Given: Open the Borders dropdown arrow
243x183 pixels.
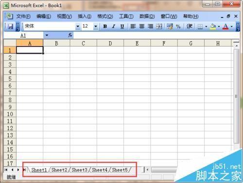Looking at the screenshot, I should point(206,26).
